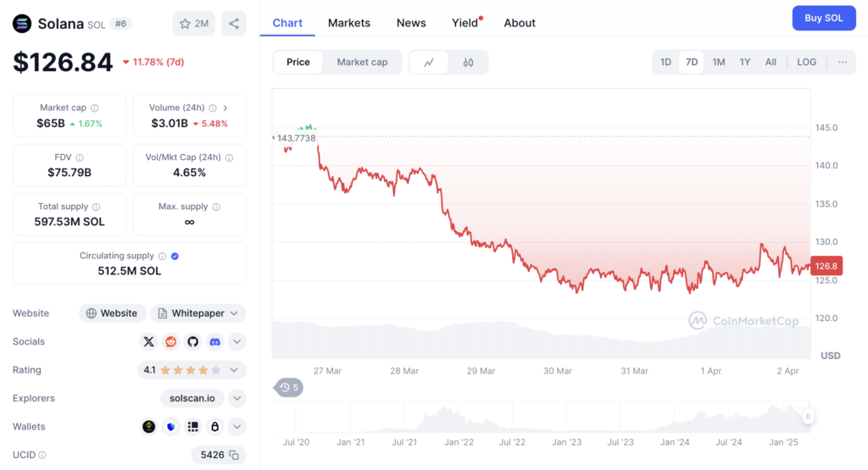Viewport: 868px width, 470px height.
Task: Open the X (Twitter) social link
Action: click(x=149, y=342)
